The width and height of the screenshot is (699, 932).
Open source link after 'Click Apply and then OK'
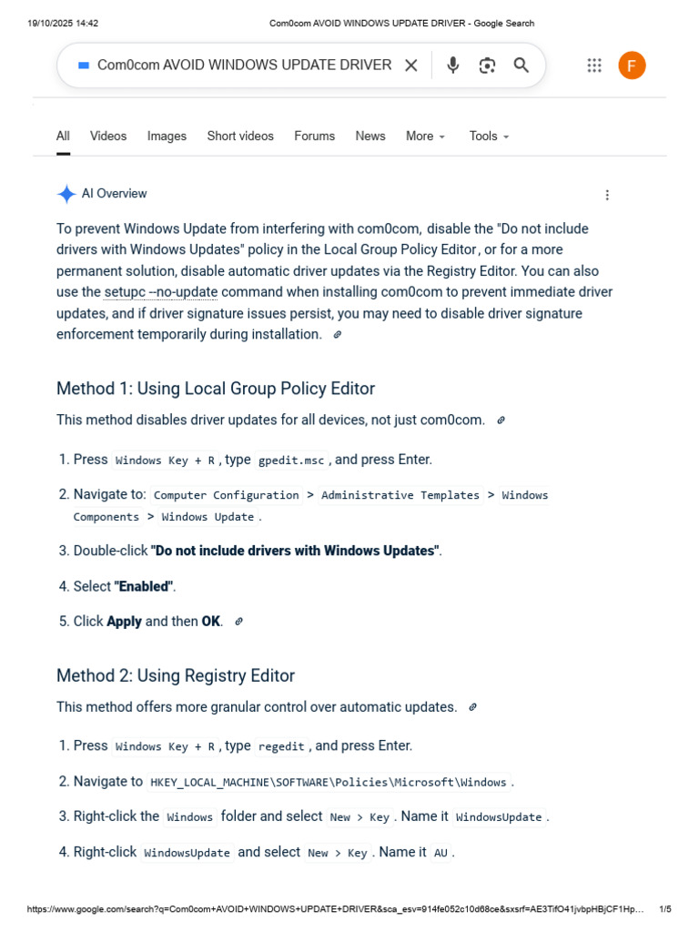point(238,622)
